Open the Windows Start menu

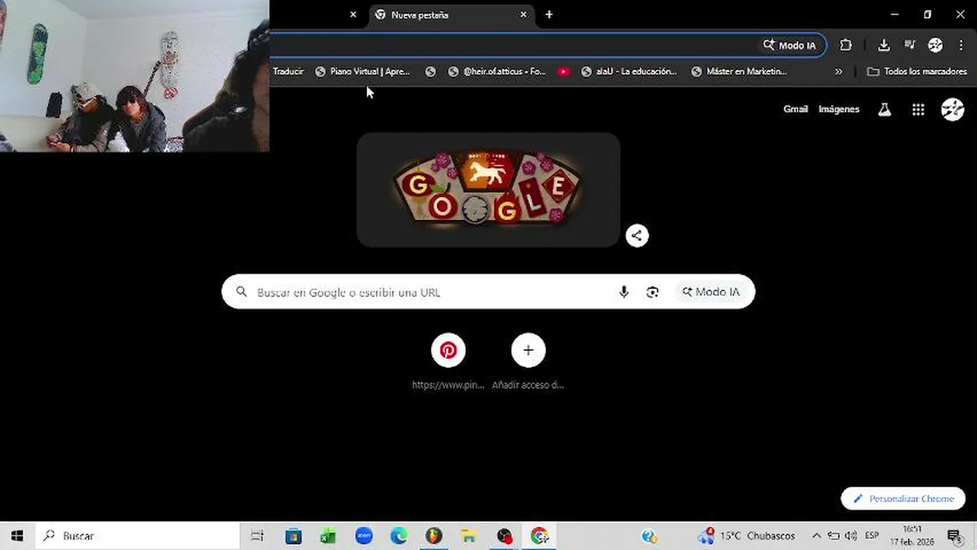pyautogui.click(x=17, y=535)
